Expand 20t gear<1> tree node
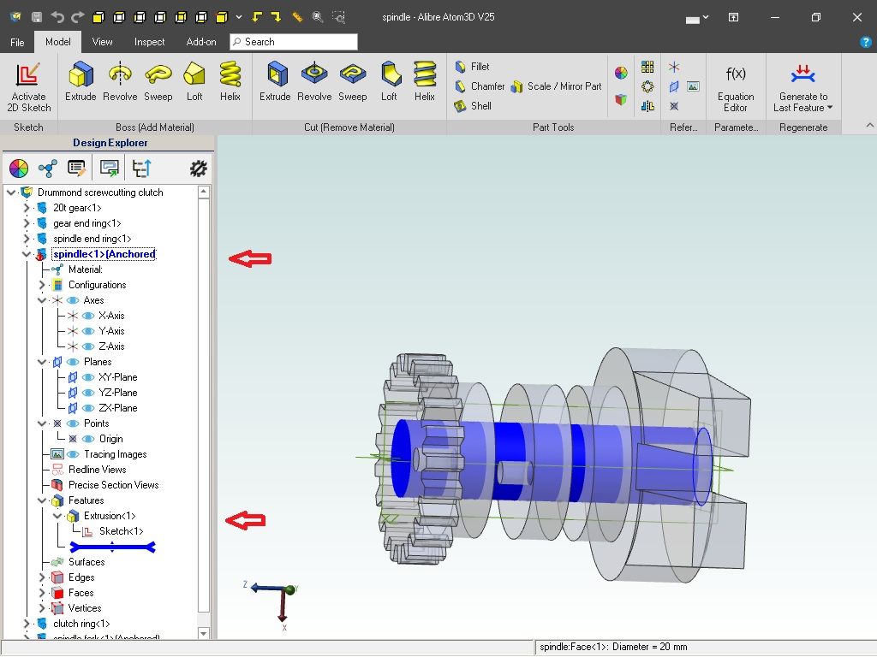This screenshot has width=877, height=657. (x=27, y=208)
